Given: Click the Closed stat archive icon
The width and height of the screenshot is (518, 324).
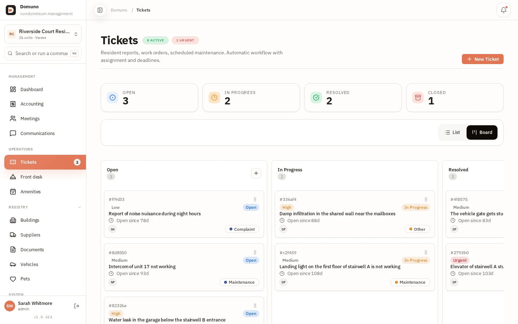Looking at the screenshot, I should pos(418,98).
